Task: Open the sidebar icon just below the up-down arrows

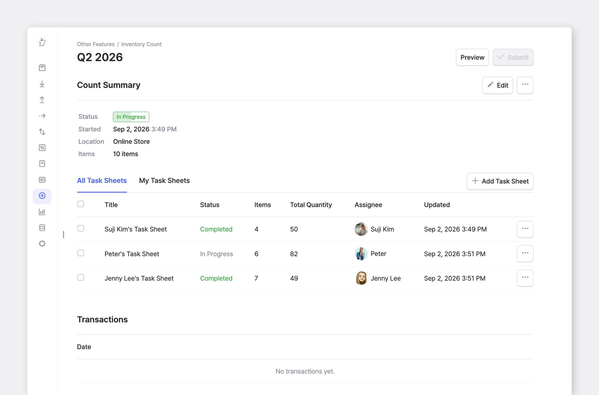Action: coord(42,148)
